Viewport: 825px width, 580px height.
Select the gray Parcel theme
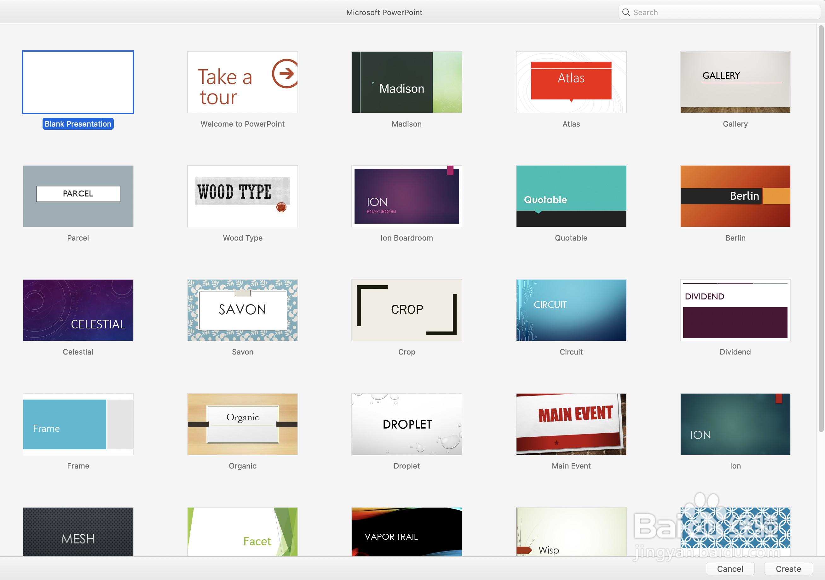click(x=78, y=196)
